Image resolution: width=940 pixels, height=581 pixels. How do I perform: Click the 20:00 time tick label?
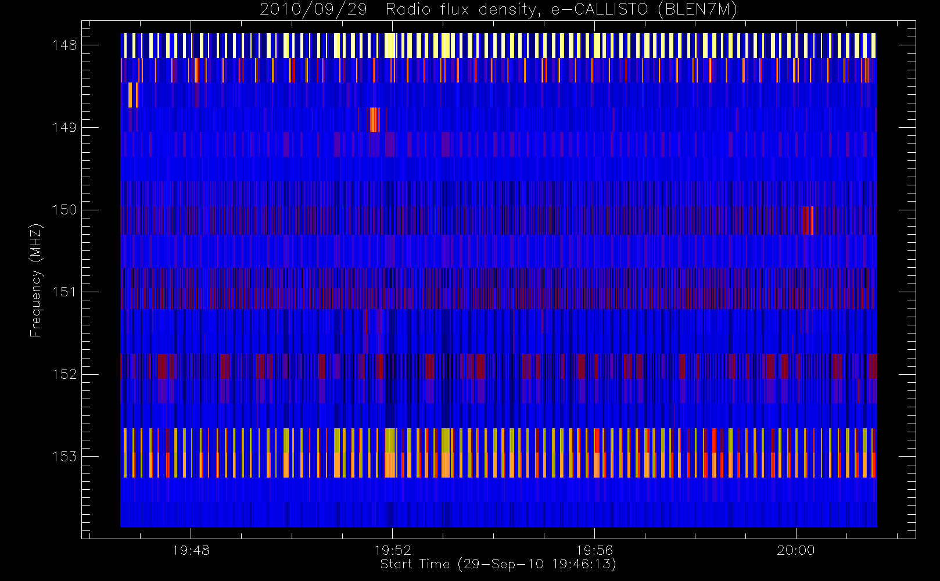click(x=796, y=550)
